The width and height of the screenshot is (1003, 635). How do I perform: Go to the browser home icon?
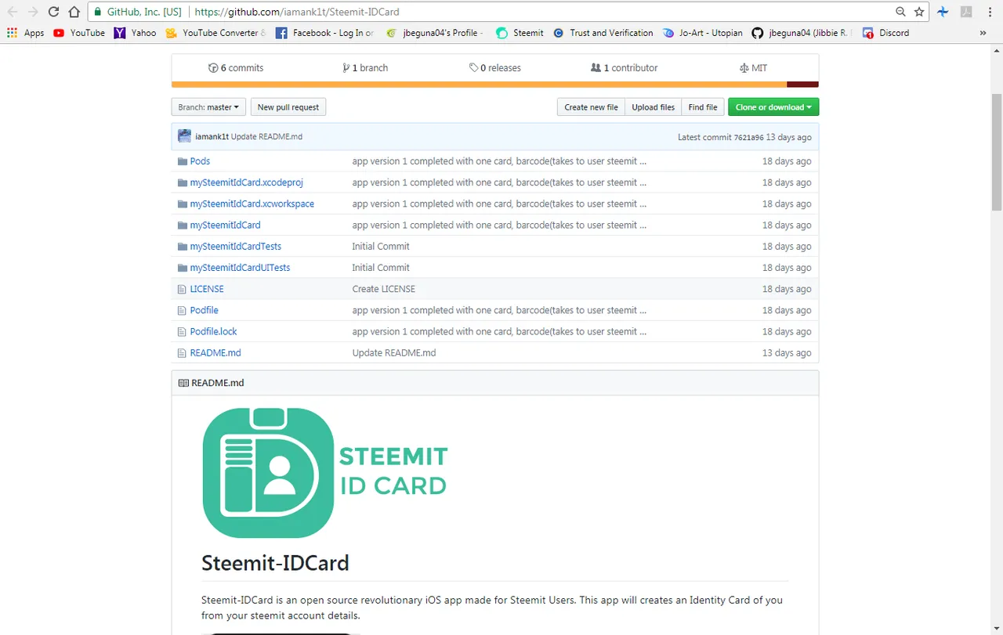tap(74, 12)
